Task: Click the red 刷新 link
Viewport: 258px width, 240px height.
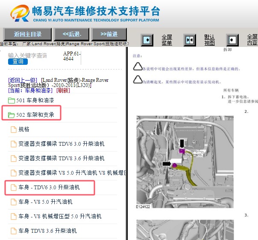Action: 63,90
